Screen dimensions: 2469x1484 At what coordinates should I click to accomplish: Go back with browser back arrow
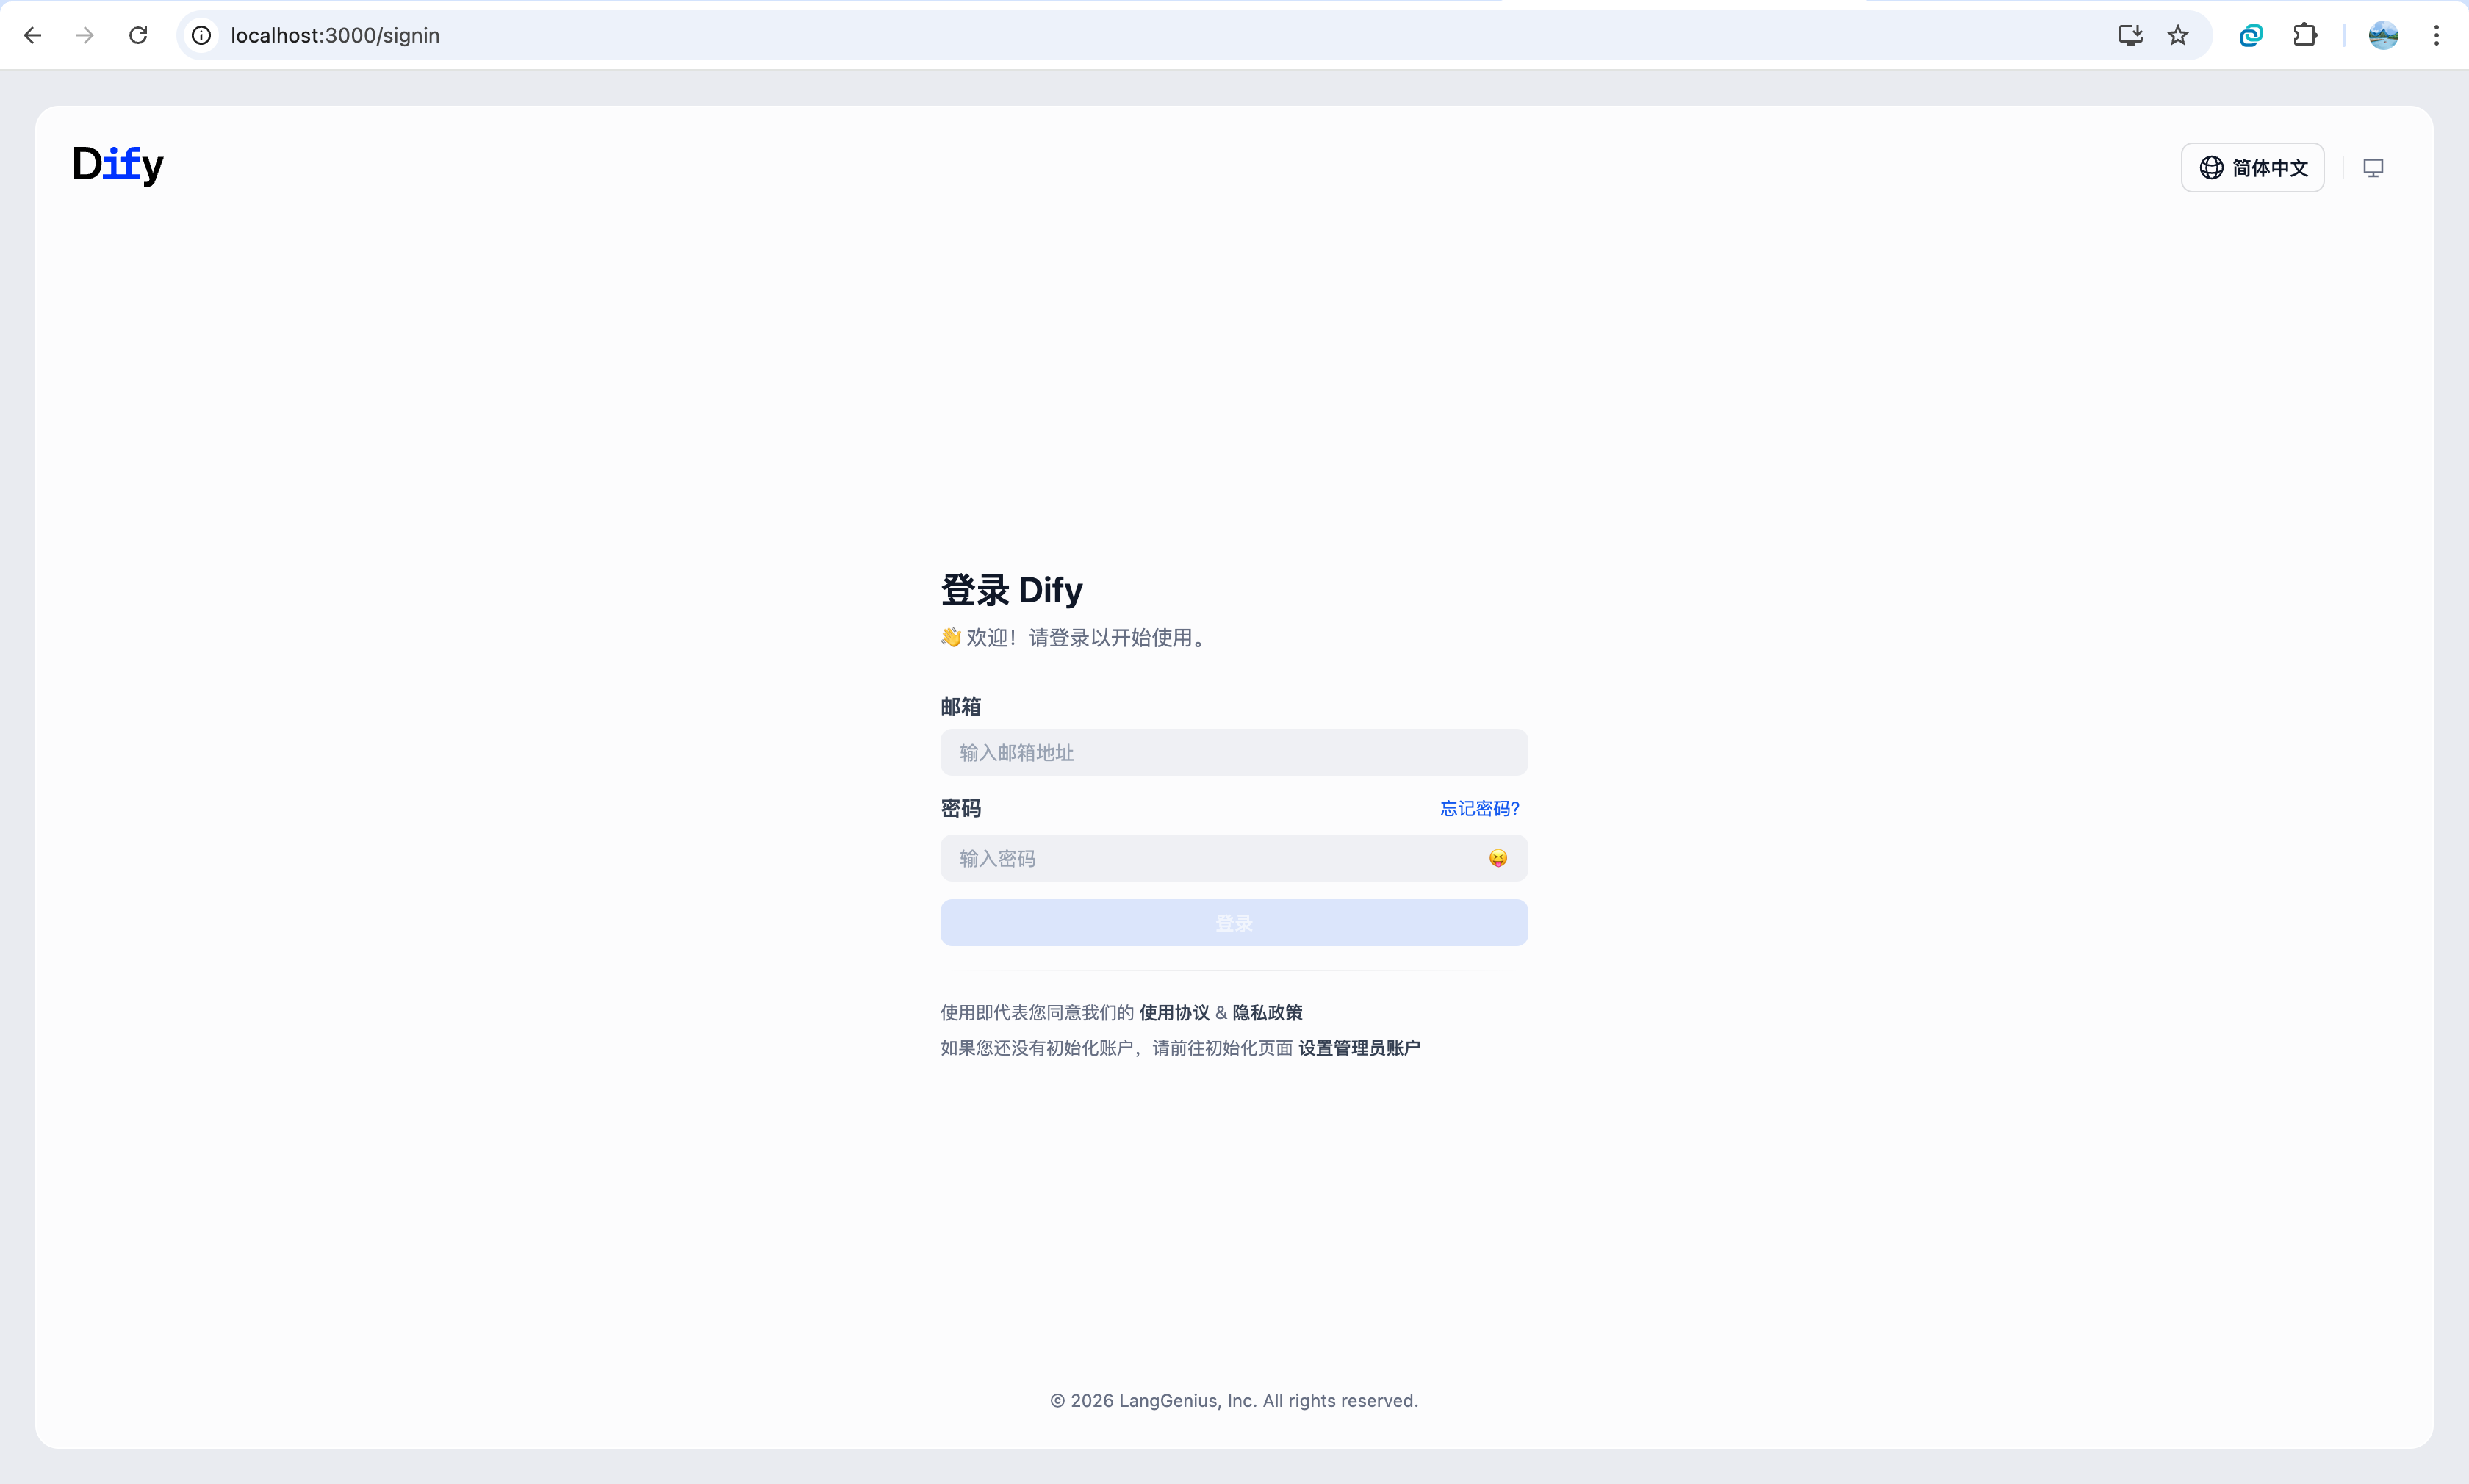click(x=33, y=36)
